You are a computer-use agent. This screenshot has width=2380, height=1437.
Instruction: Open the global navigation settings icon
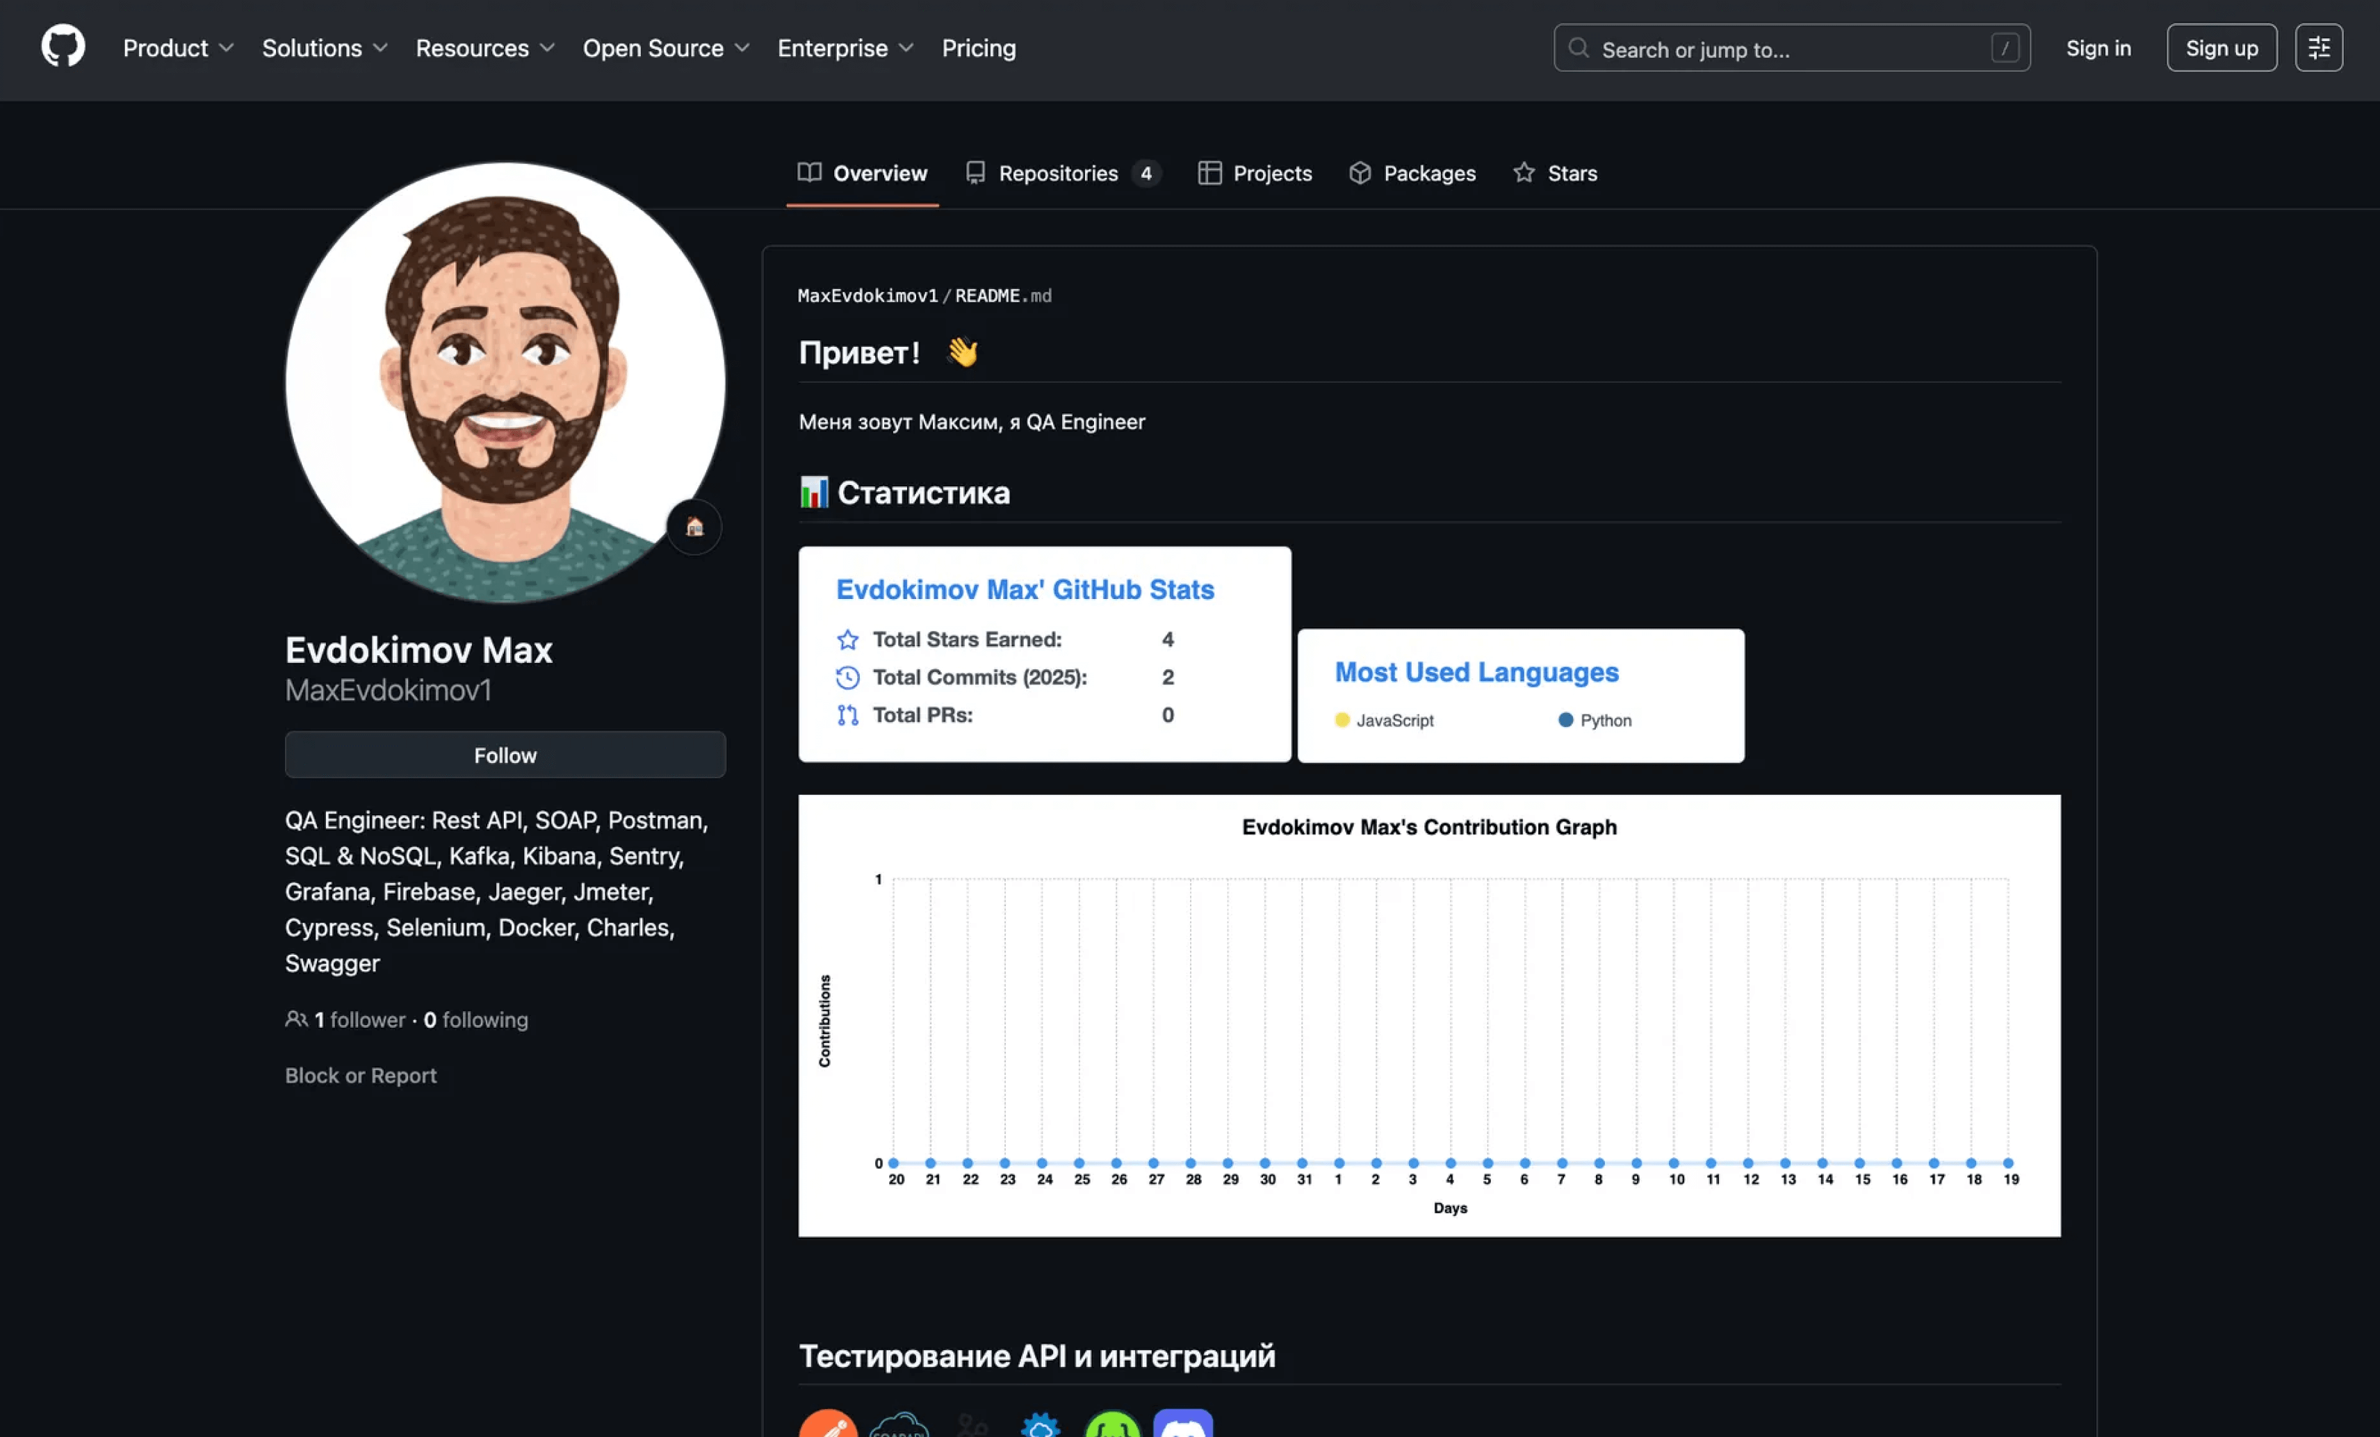tap(2318, 47)
